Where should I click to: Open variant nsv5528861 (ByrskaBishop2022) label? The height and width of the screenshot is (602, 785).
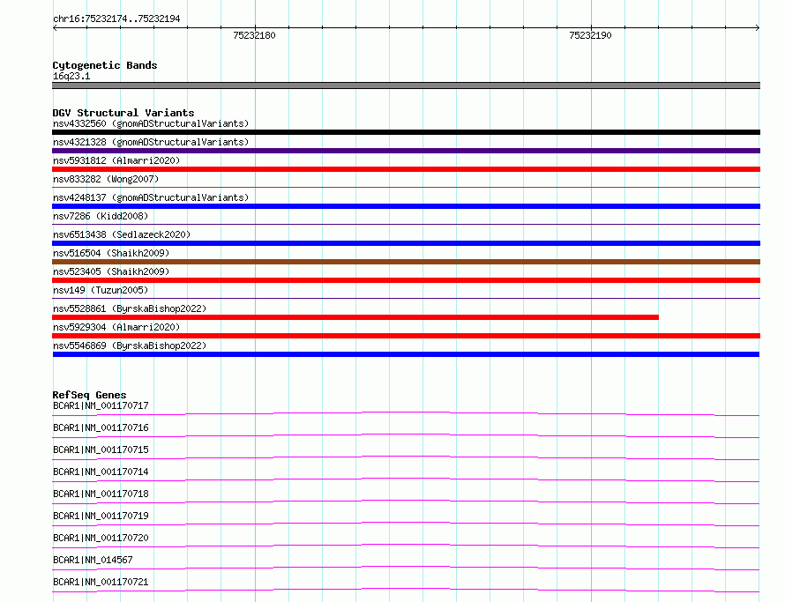[x=130, y=308]
